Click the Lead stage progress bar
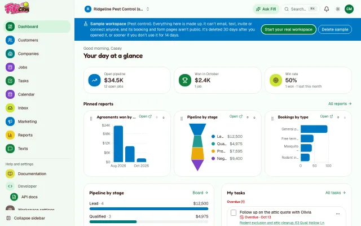The width and height of the screenshot is (361, 226). 149,208
